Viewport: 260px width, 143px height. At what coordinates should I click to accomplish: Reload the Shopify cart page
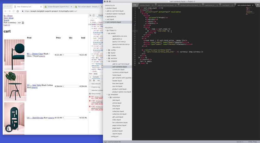point(14,11)
